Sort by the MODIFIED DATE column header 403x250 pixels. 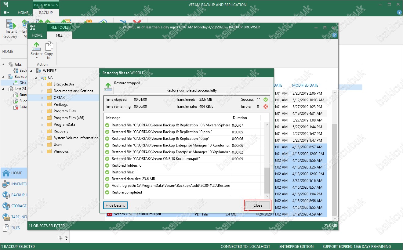pyautogui.click(x=305, y=85)
